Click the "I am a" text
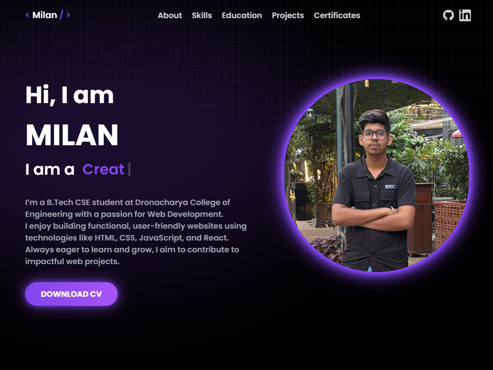The width and height of the screenshot is (493, 370). pyautogui.click(x=50, y=169)
